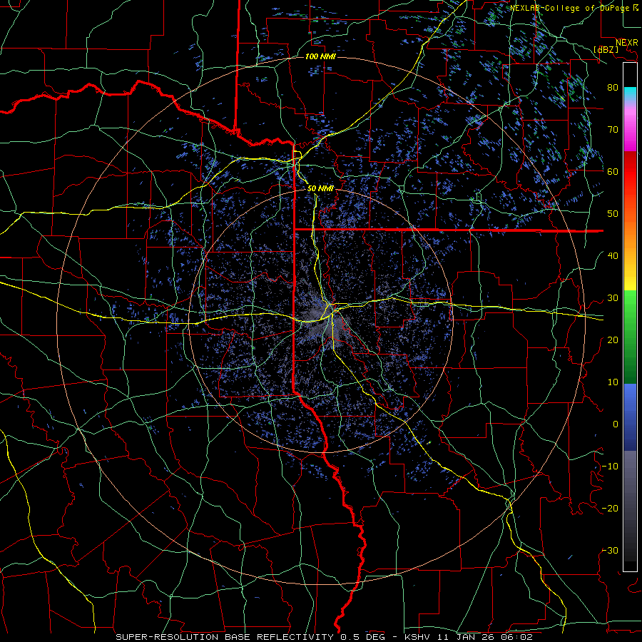This screenshot has width=642, height=642.
Task: Click the 70 value on the dBZ scale
Action: pos(613,129)
